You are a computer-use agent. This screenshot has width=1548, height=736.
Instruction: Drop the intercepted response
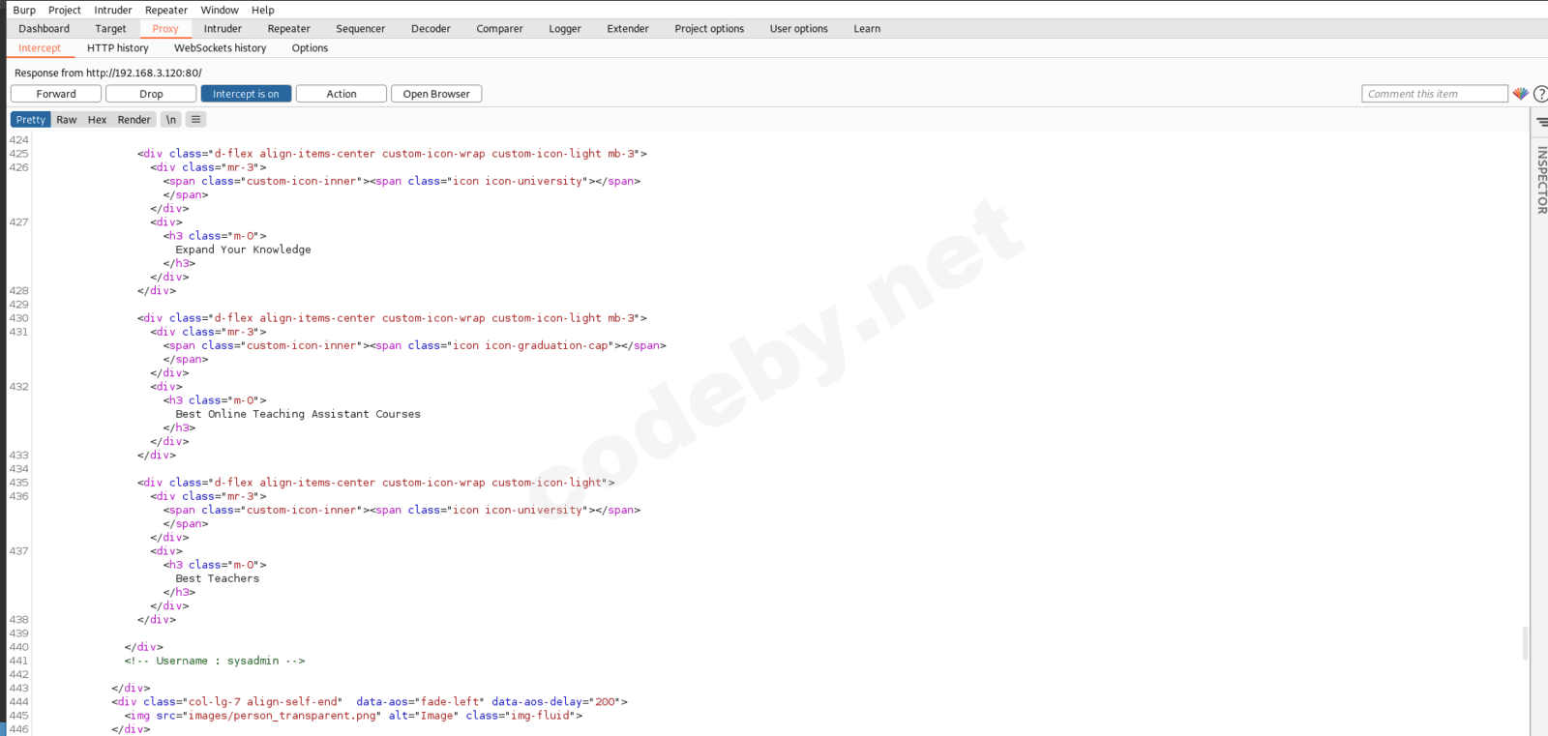coord(151,94)
